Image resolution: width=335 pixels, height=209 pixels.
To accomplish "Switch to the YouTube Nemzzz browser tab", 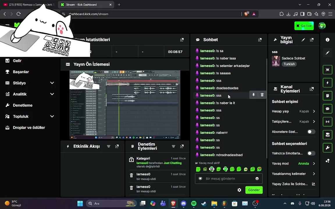I will pyautogui.click(x=29, y=4).
